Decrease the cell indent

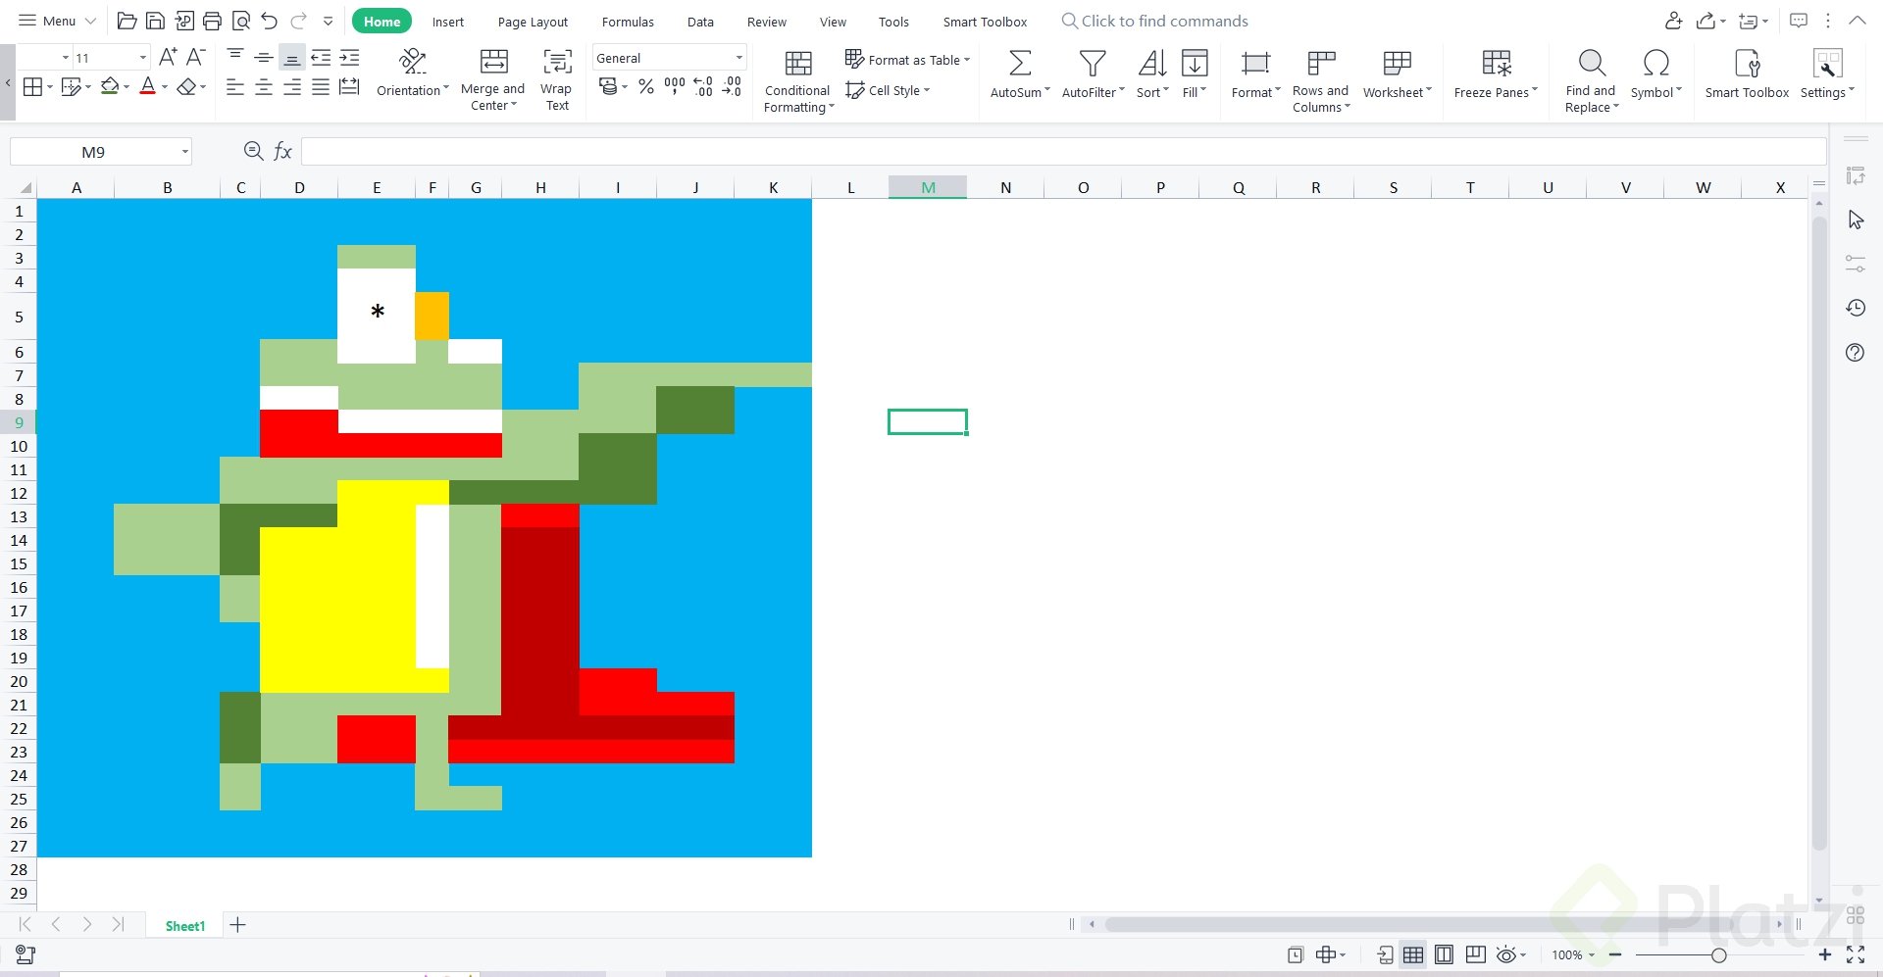tap(321, 58)
